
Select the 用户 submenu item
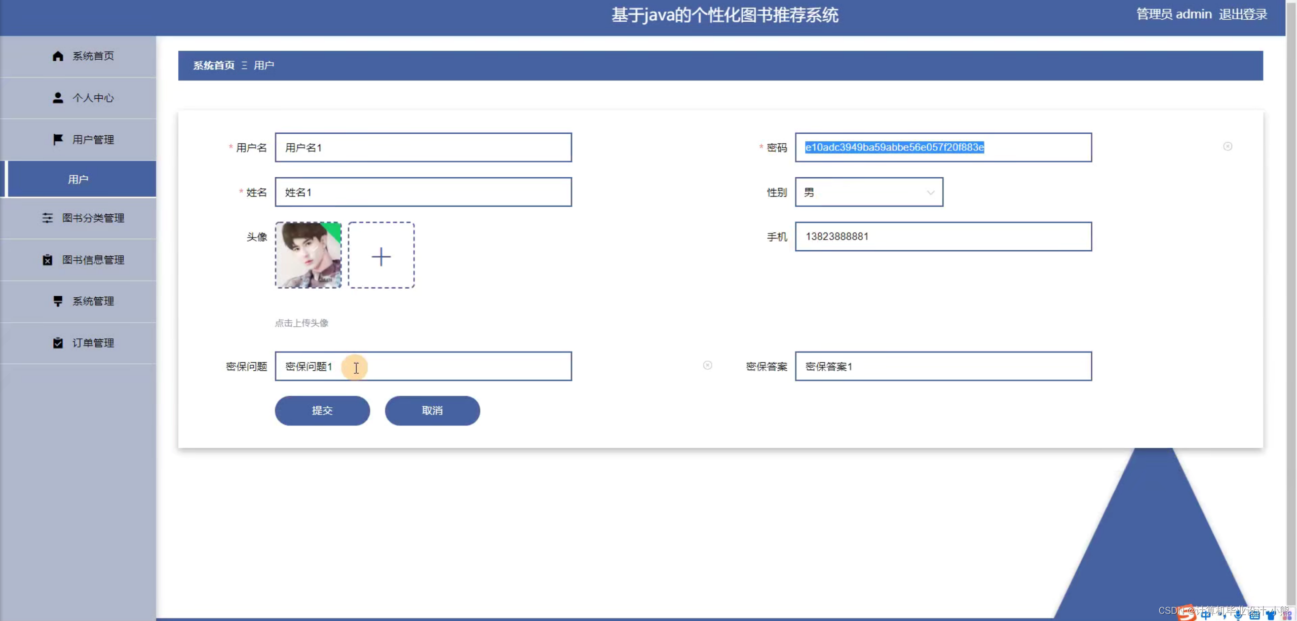[x=79, y=179]
